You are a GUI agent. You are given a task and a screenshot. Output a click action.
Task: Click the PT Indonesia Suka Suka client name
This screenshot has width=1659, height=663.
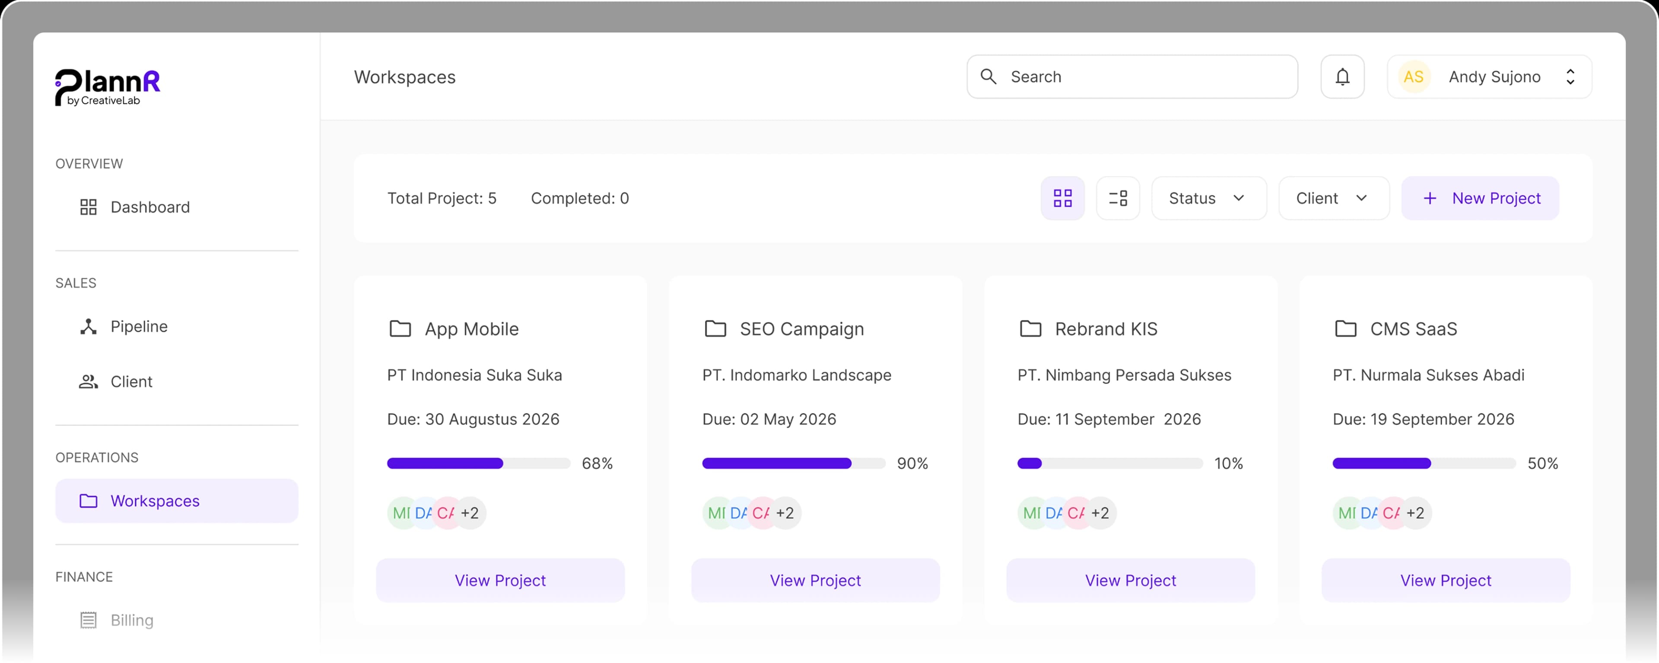pyautogui.click(x=474, y=375)
